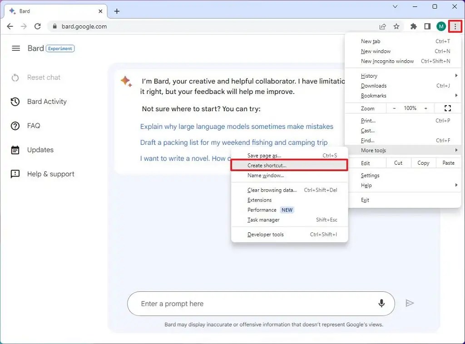The image size is (465, 344).
Task: Click the Enter a prompt here field
Action: tap(227, 303)
